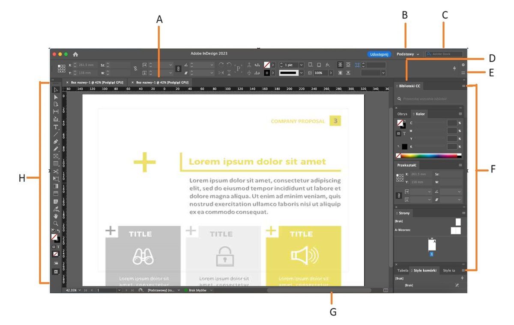Switch to the Obrys panel tab
The height and width of the screenshot is (325, 514).
tap(402, 114)
